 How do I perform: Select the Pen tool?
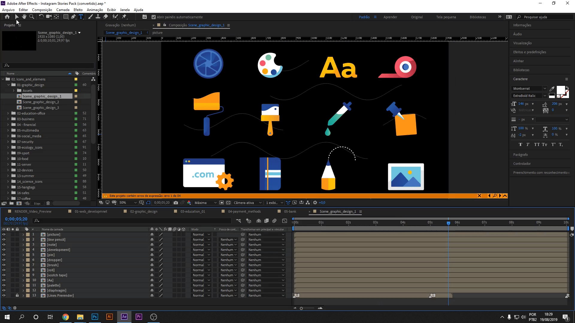pyautogui.click(x=73, y=17)
